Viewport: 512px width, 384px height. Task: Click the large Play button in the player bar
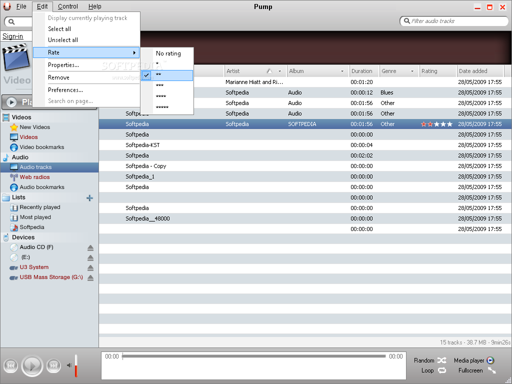32,365
